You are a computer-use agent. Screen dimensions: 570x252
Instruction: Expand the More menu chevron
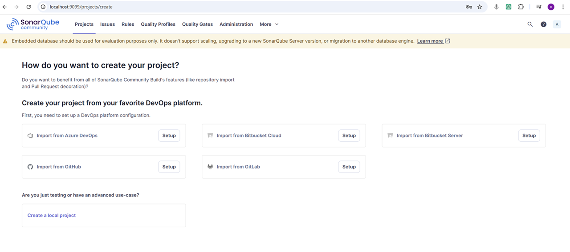click(x=277, y=24)
